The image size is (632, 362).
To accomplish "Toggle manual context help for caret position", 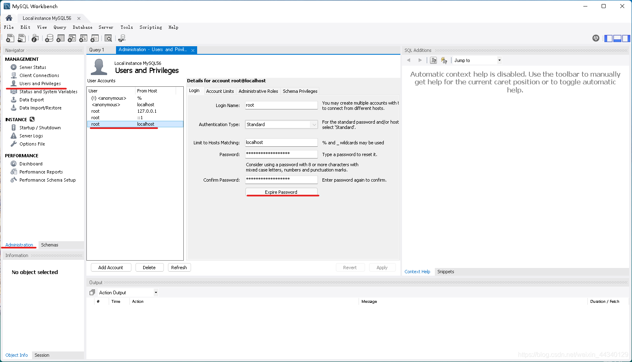I will tap(433, 60).
